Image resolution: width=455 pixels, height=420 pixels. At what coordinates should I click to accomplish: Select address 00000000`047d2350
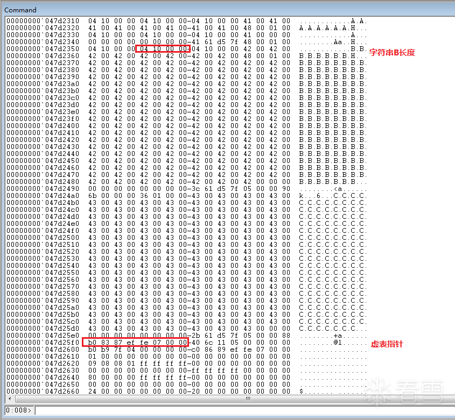tap(43, 49)
